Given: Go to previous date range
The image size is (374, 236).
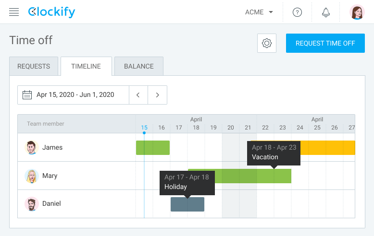Looking at the screenshot, I should (x=138, y=95).
